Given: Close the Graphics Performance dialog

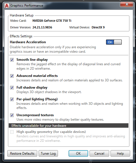Looking at the screenshot, I should coord(126,4).
